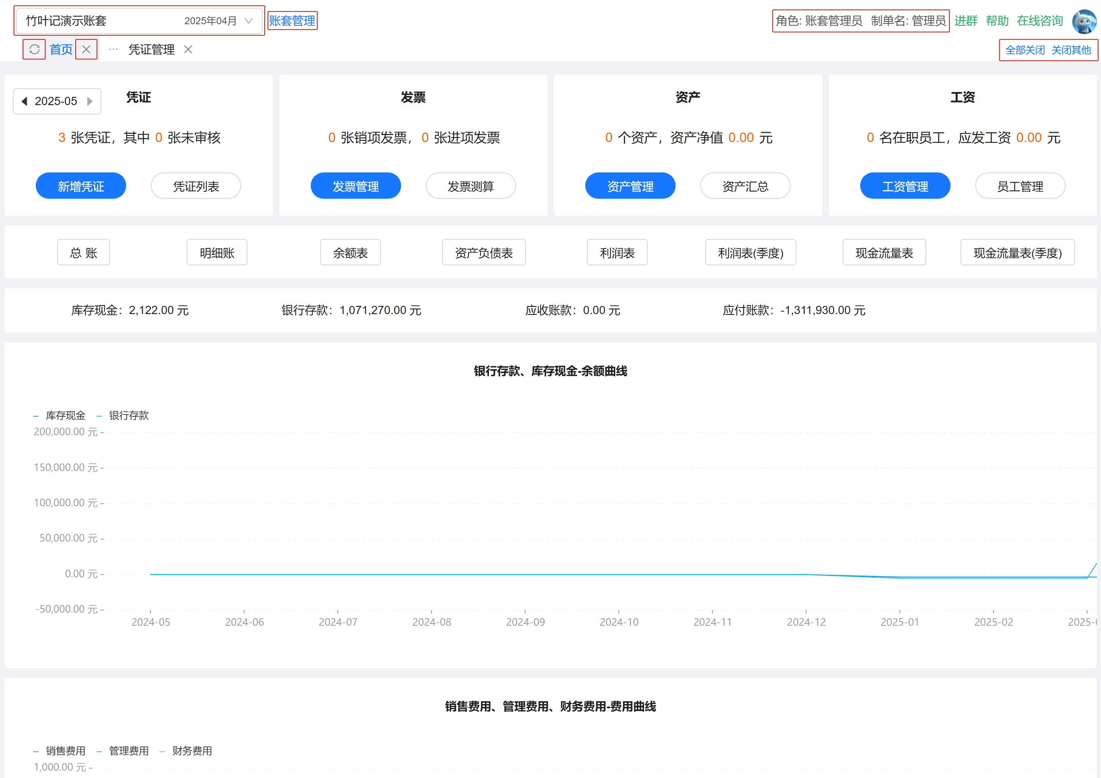
Task: Switch to the 凭证管理 tab
Action: (152, 49)
